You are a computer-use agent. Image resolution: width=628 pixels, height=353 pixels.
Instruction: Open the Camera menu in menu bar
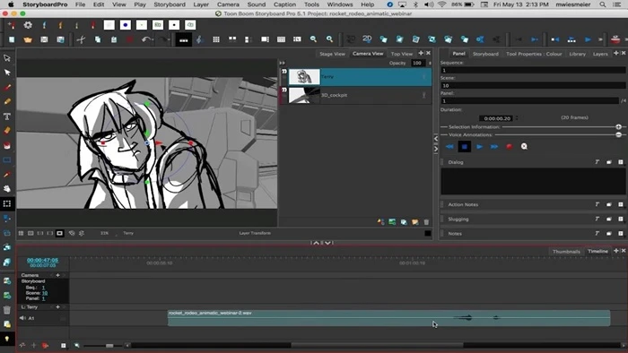pos(228,4)
